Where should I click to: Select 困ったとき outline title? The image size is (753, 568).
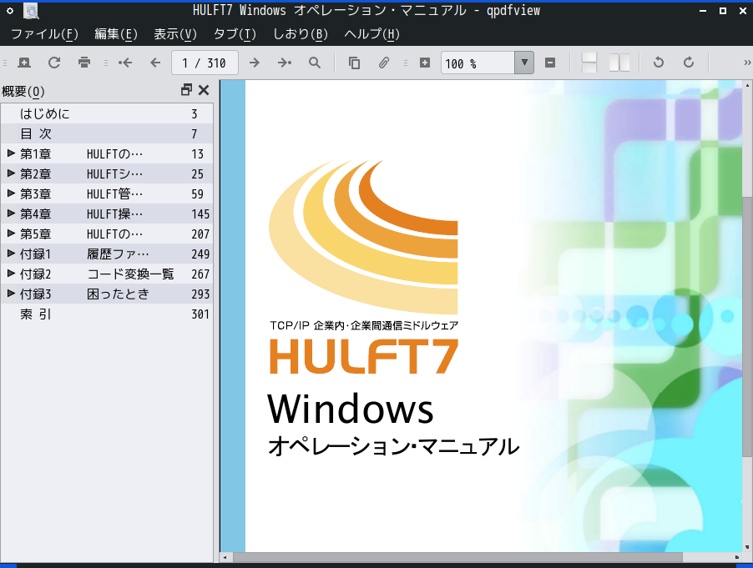[x=119, y=294]
